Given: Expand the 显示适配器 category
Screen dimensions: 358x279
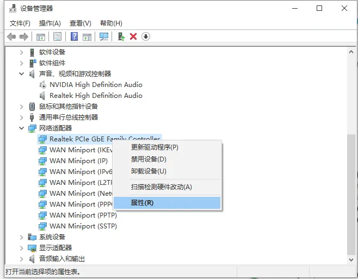Looking at the screenshot, I should click(22, 248).
